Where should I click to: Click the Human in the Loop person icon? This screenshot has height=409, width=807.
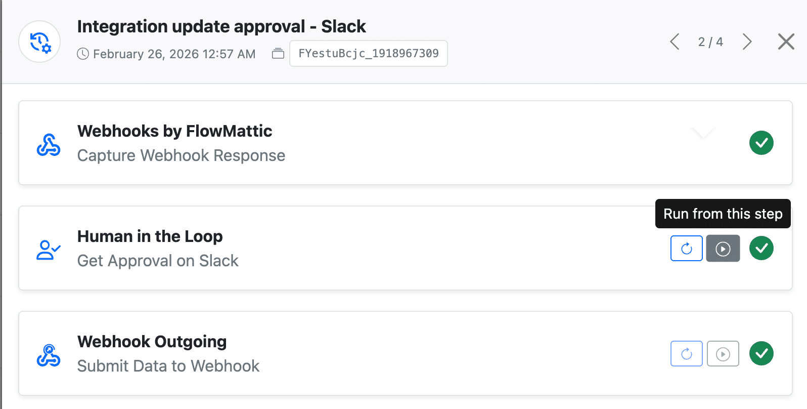47,249
